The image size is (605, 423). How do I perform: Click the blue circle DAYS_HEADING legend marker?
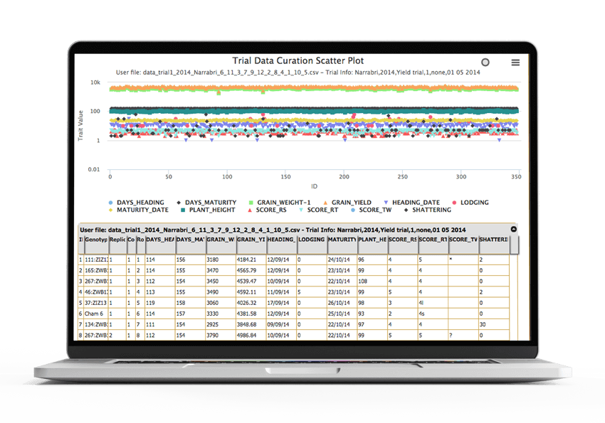pos(110,202)
